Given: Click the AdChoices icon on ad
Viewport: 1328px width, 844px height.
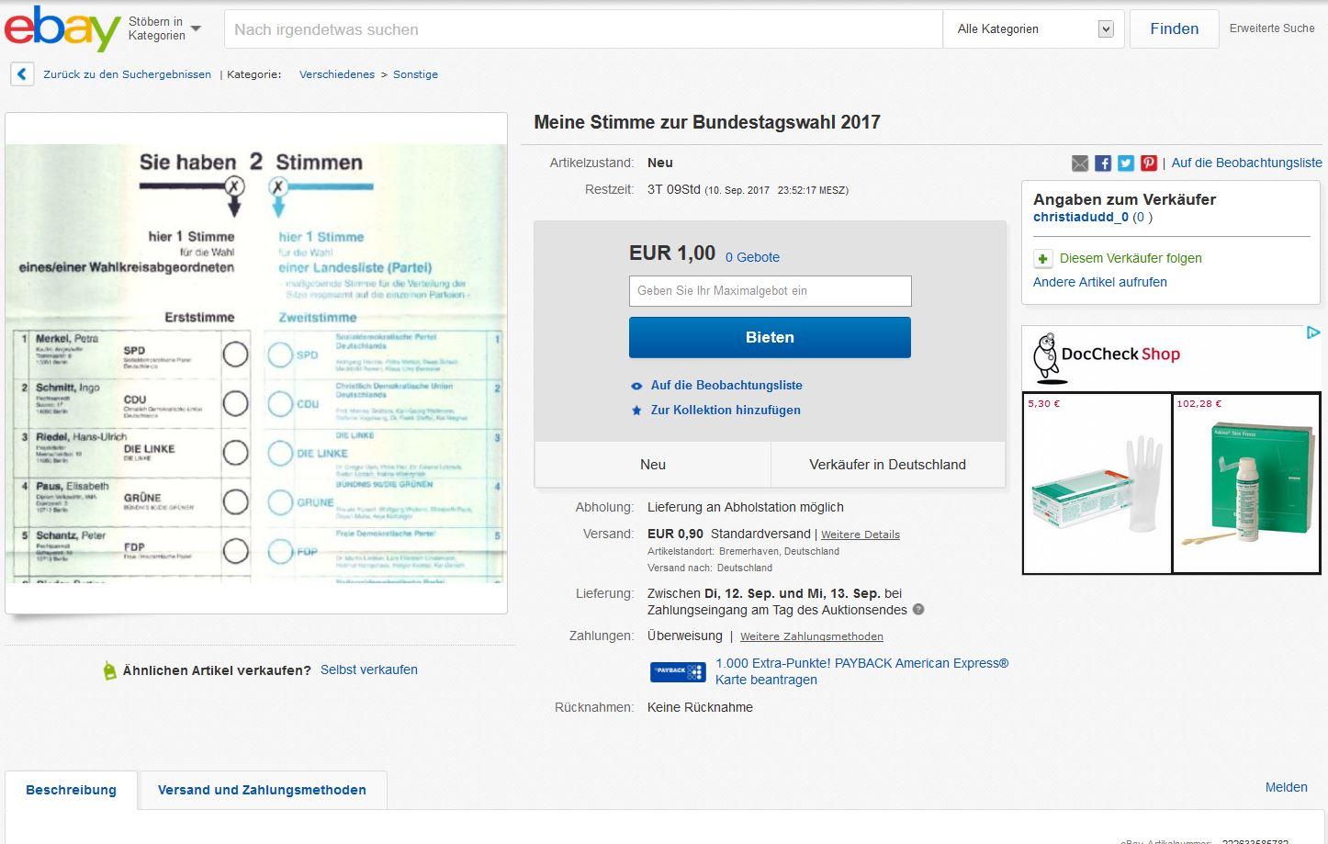Looking at the screenshot, I should [x=1313, y=332].
